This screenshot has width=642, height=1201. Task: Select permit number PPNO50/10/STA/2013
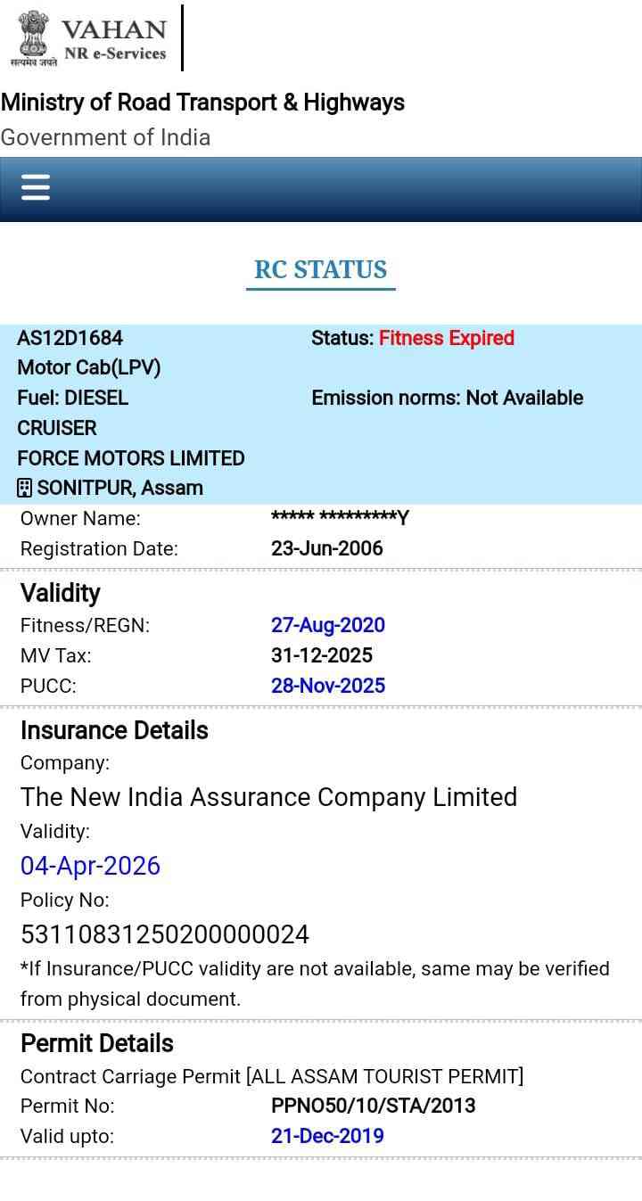pyautogui.click(x=373, y=1106)
